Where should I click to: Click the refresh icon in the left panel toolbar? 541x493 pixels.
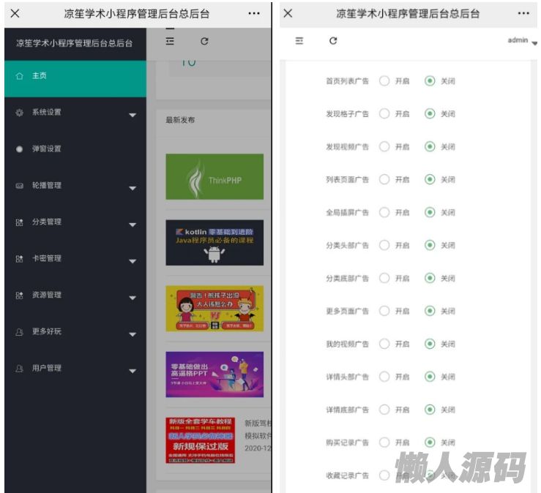[x=204, y=42]
